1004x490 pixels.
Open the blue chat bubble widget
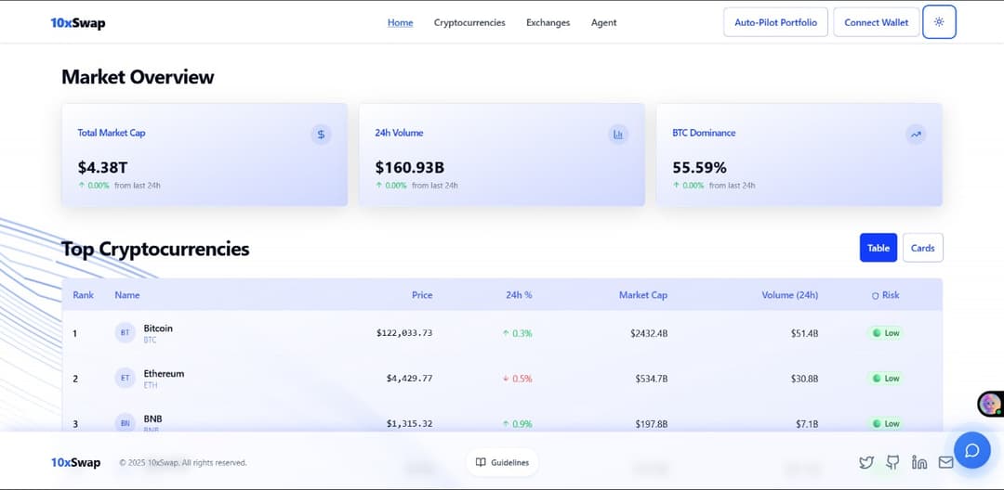tap(971, 451)
